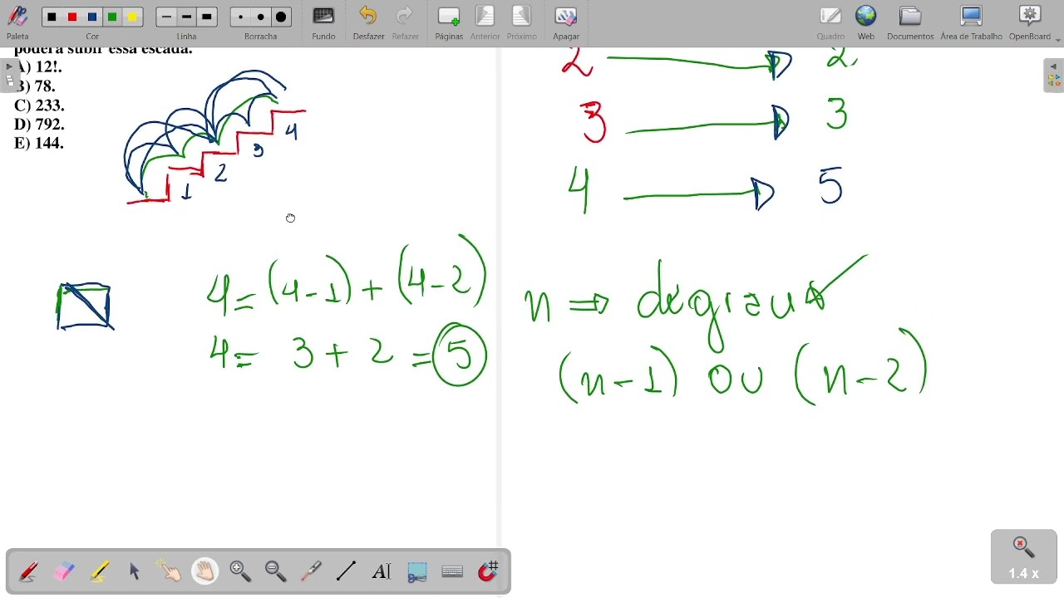The image size is (1064, 598).
Task: Pick the yellow pen color
Action: [132, 17]
